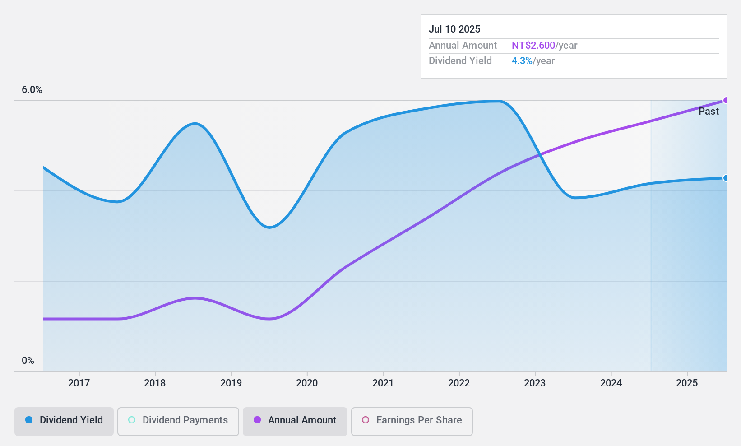
Task: Toggle the Dividend Payments series button
Action: [178, 422]
